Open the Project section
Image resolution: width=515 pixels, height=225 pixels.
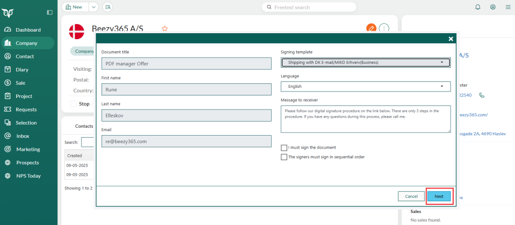[28, 96]
